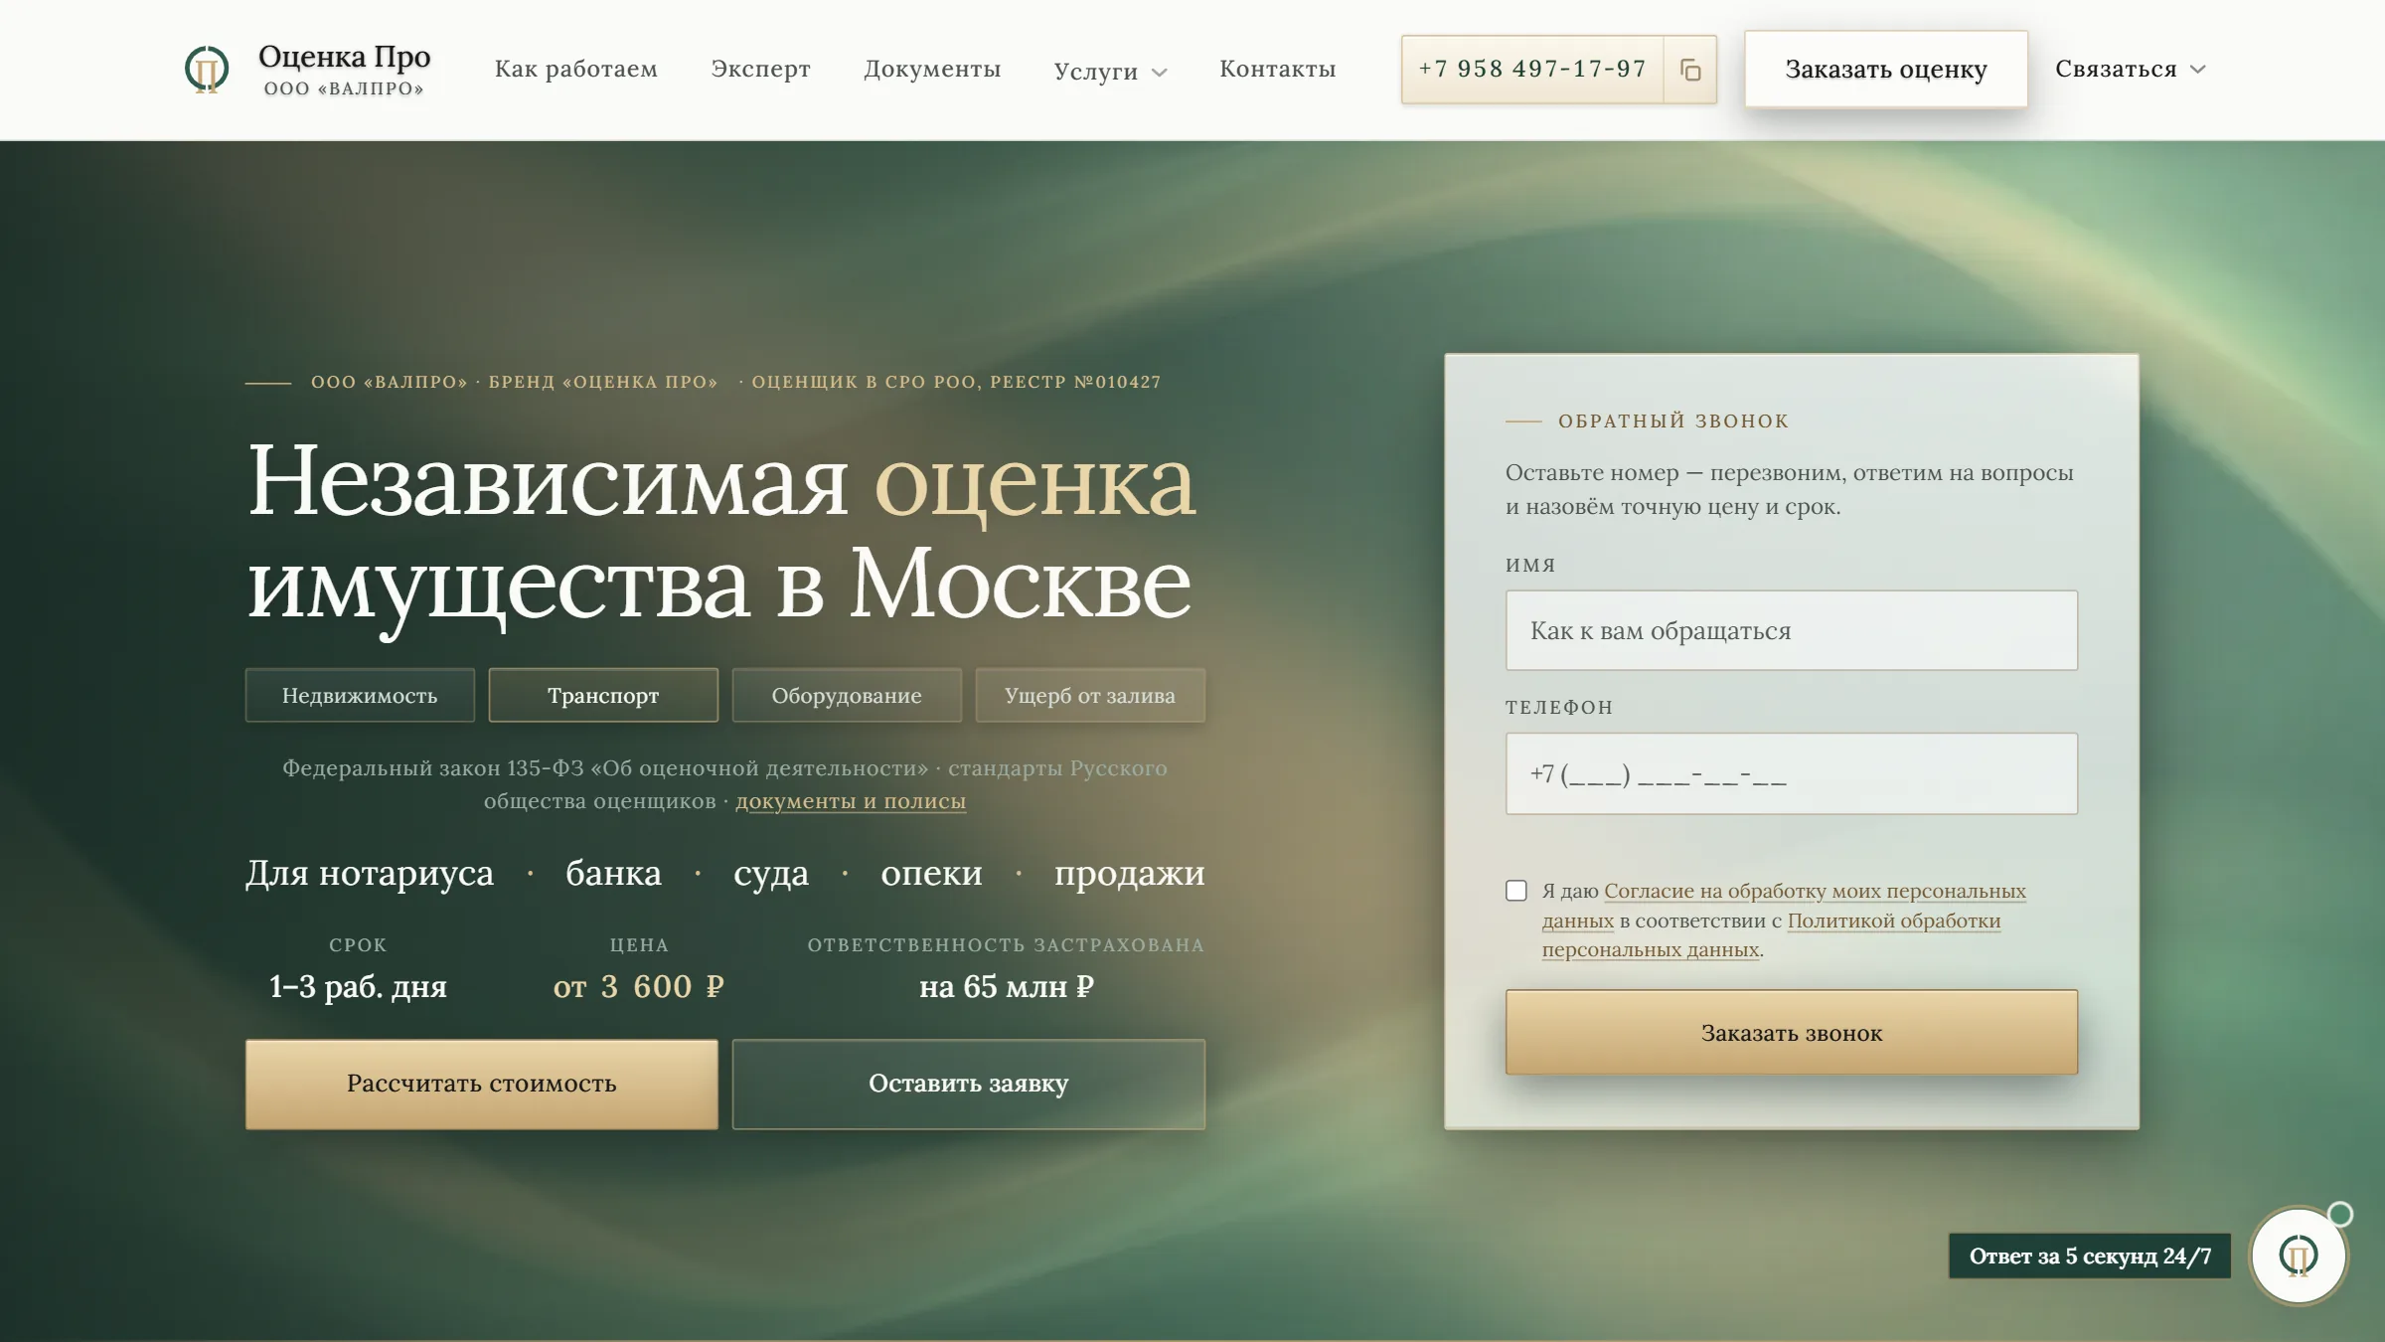
Task: Expand the Связаться dropdown
Action: pyautogui.click(x=2130, y=69)
